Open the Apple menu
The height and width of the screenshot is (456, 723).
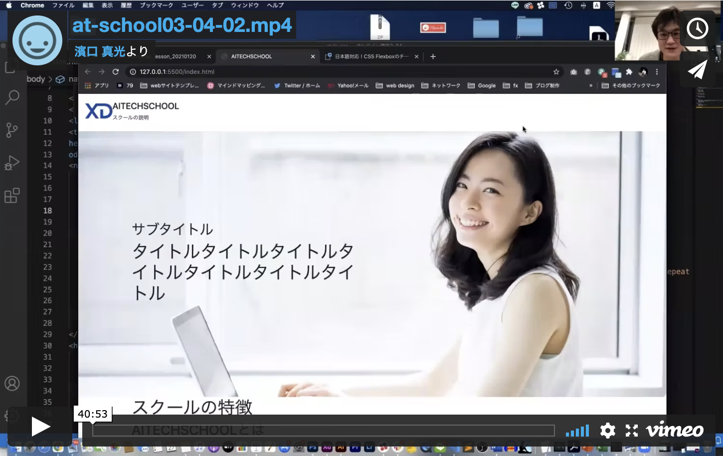coord(8,5)
